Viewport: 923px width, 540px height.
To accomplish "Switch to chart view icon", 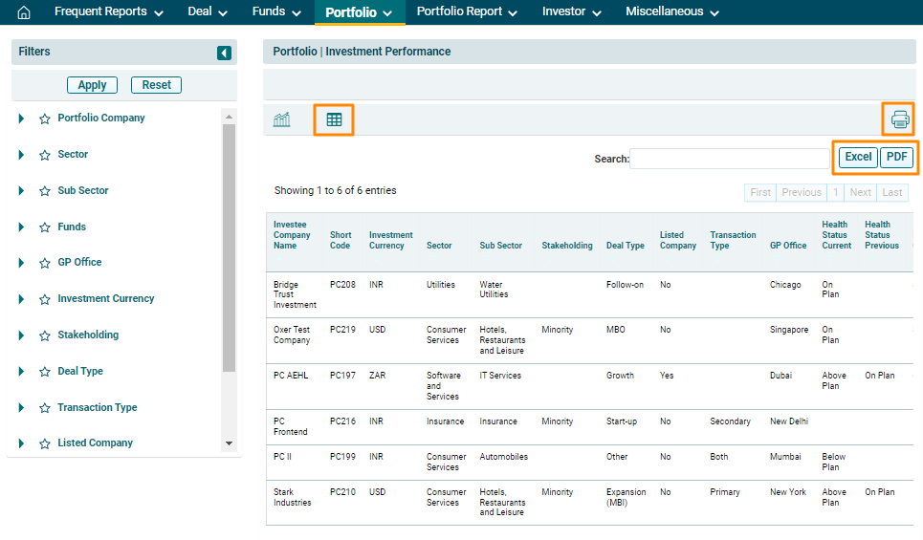I will click(x=282, y=119).
